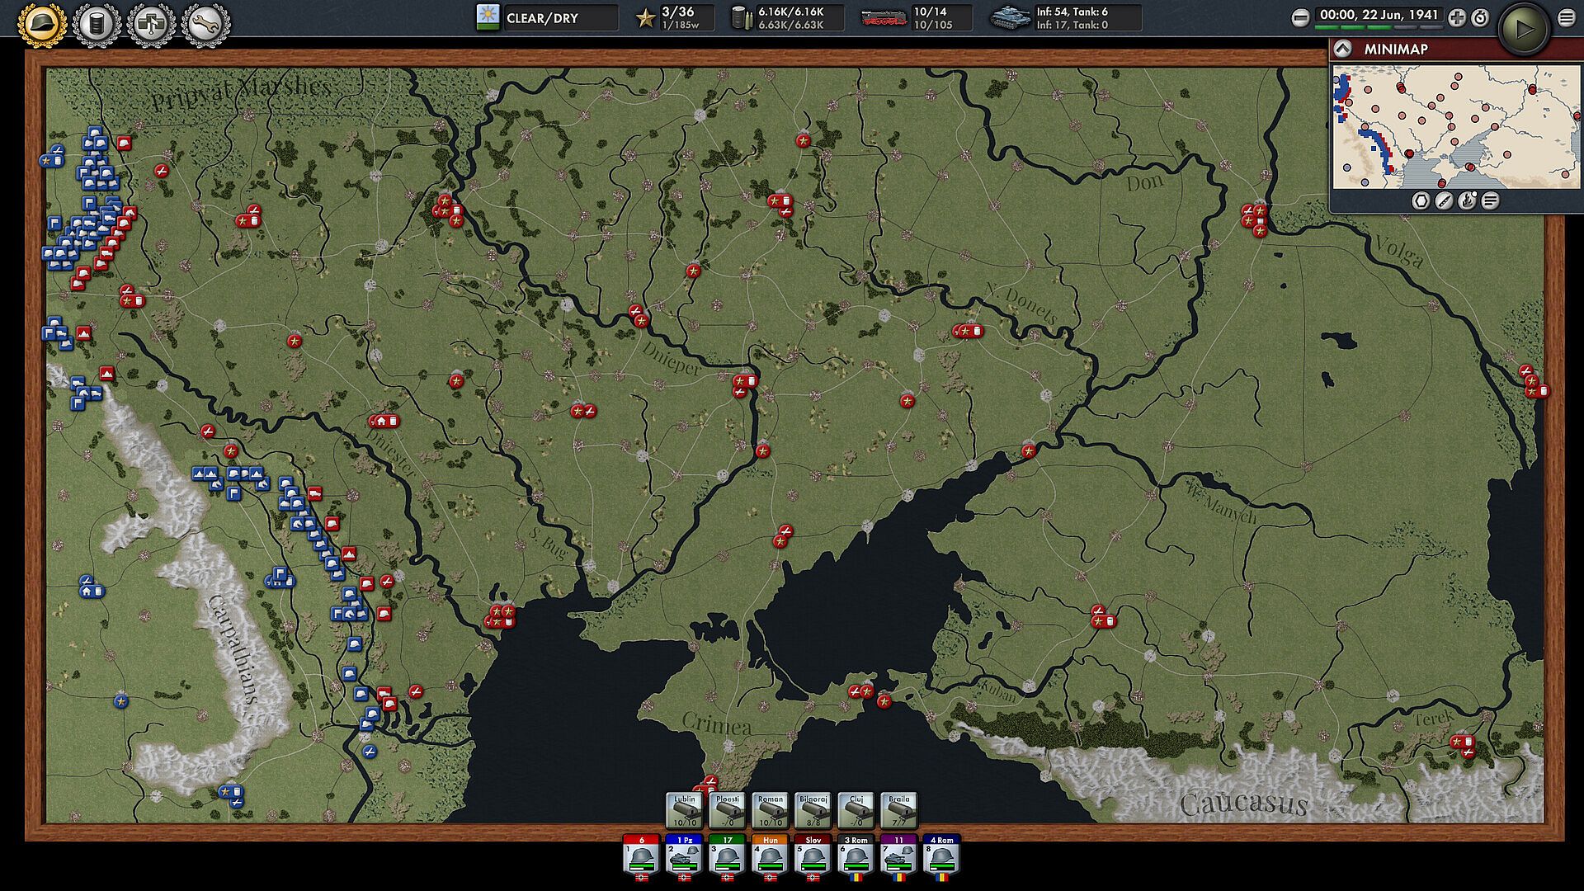Click the 6.16K/6.16K supply readout
Screen dimensions: 1584x891
[x=791, y=12]
